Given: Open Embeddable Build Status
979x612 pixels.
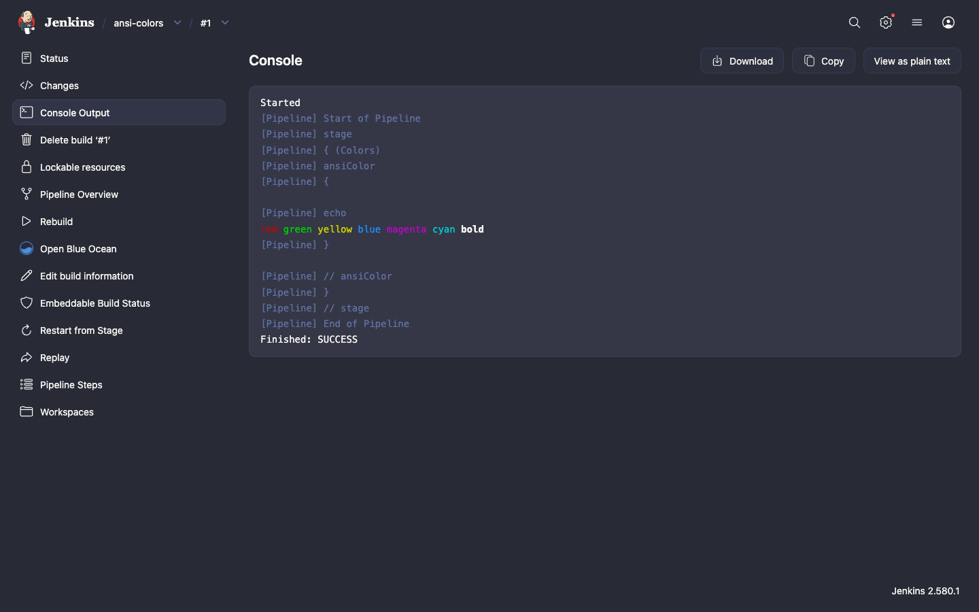Looking at the screenshot, I should tap(119, 303).
